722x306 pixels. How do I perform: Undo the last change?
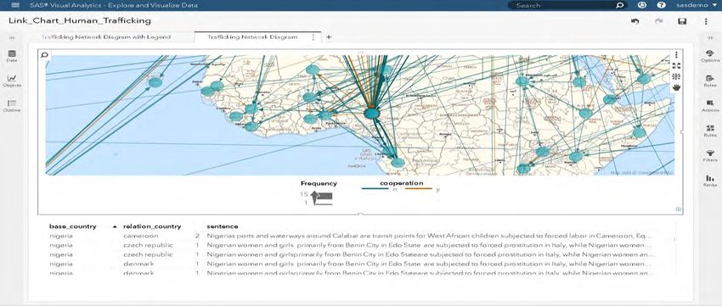coord(635,21)
